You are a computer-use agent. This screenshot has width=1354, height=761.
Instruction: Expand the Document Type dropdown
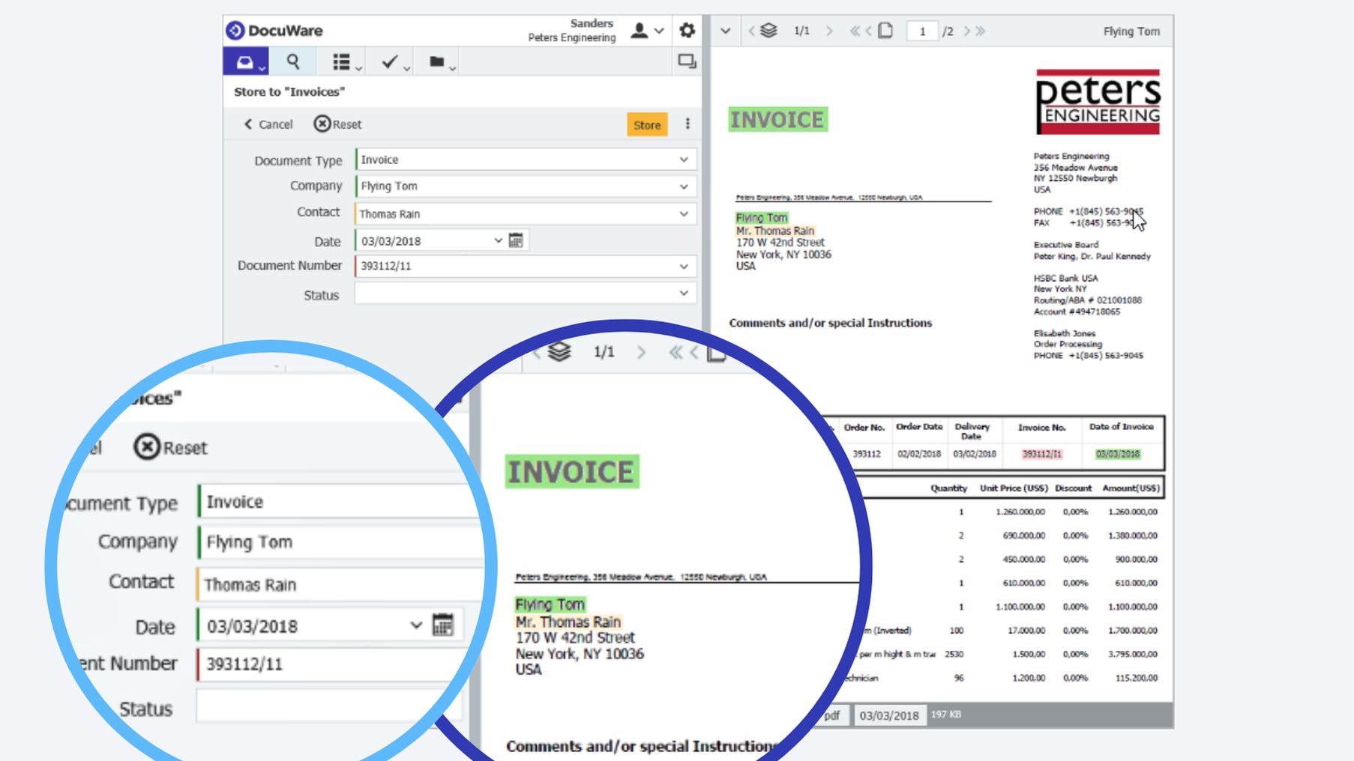[684, 160]
